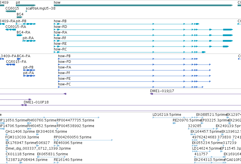Select transcript how-RE
This screenshot has width=241, height=164.
click(x=141, y=46)
